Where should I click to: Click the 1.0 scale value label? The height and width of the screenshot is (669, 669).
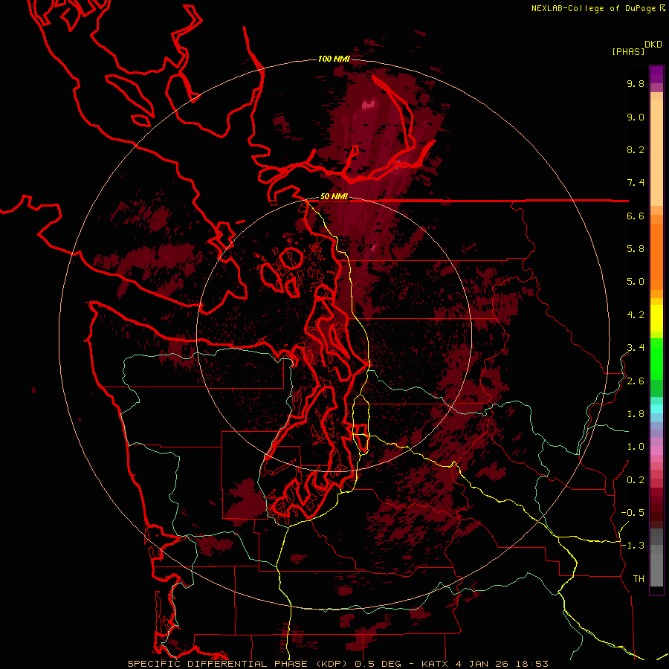coord(636,447)
